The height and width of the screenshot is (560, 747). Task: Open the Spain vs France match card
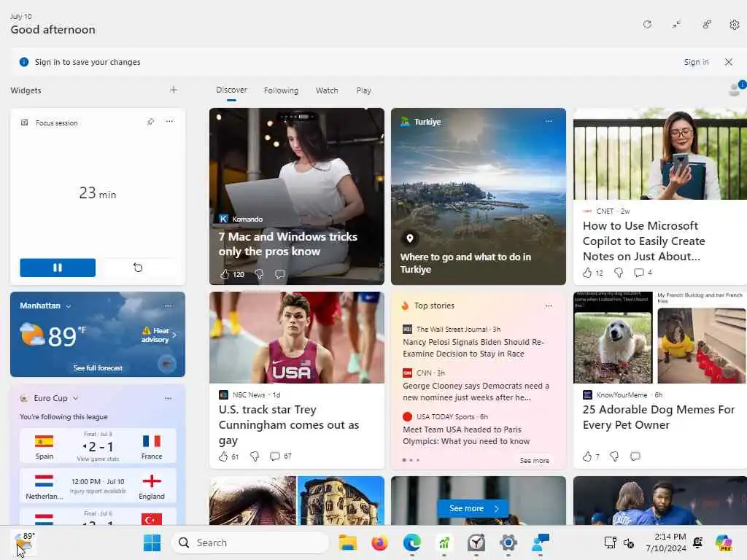(x=98, y=446)
